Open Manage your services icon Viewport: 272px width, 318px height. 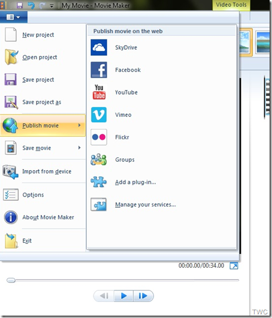tap(99, 204)
